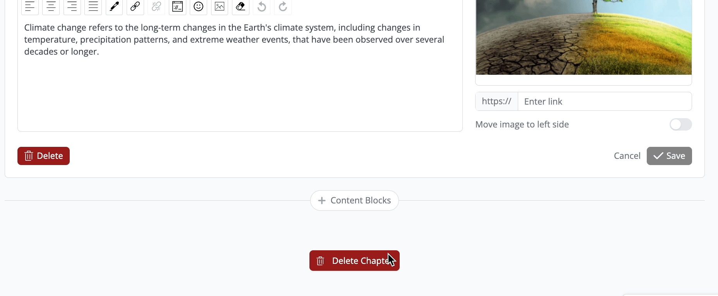Align text to the left
The width and height of the screenshot is (718, 296).
(x=30, y=7)
